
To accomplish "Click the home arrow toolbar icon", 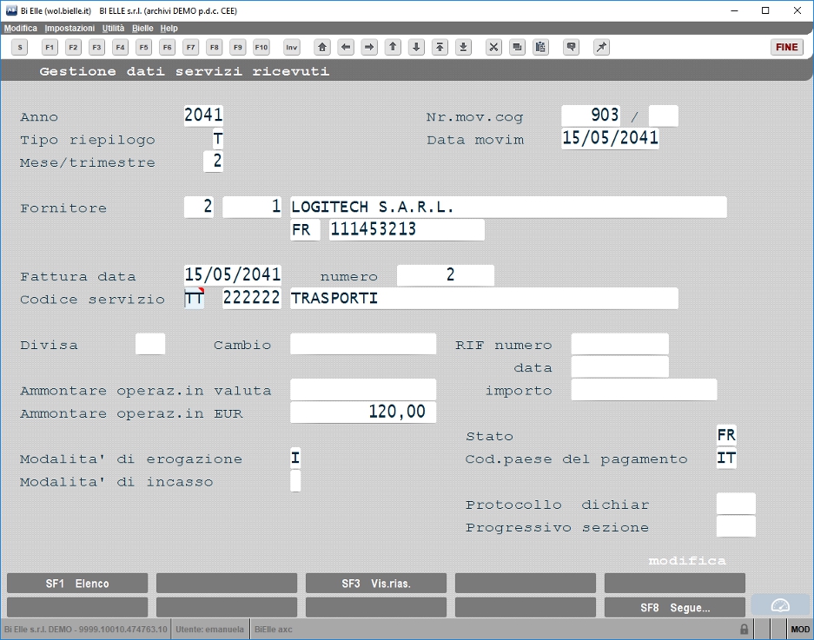I will point(322,47).
